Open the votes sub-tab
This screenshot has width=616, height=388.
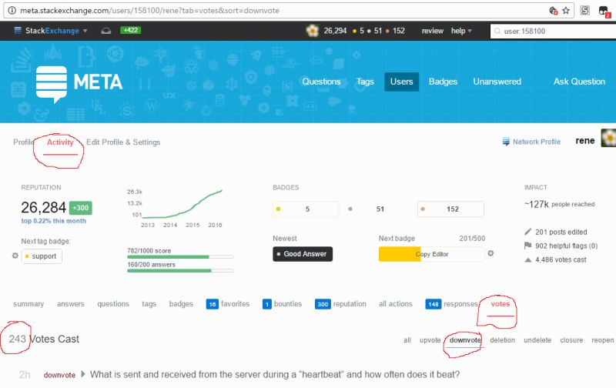[x=500, y=303]
